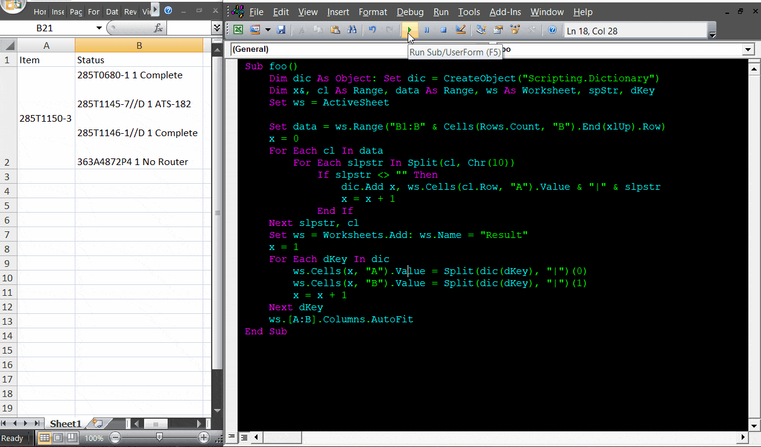The width and height of the screenshot is (761, 447).
Task: Select column A header
Action: pyautogui.click(x=46, y=46)
